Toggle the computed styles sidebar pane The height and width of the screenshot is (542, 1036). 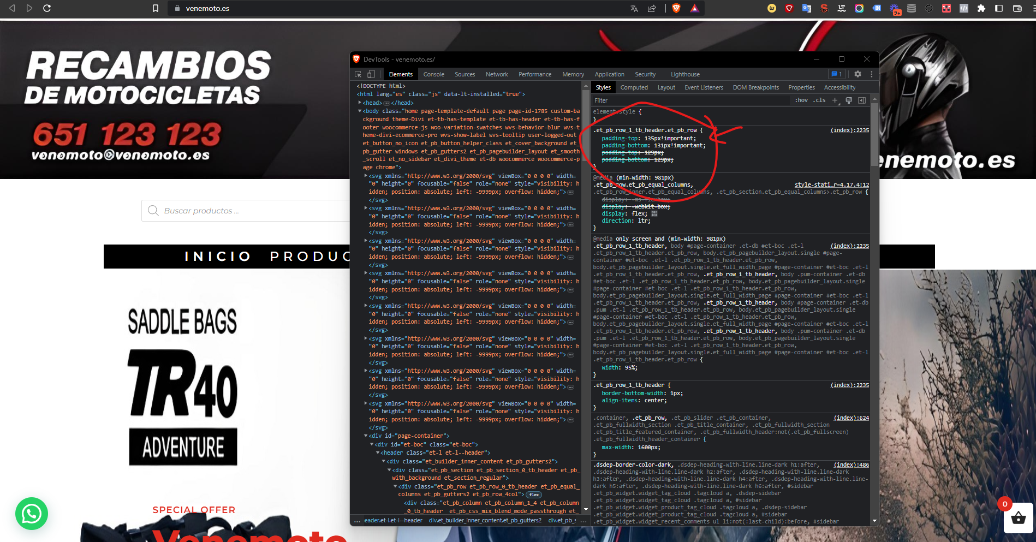coord(862,100)
